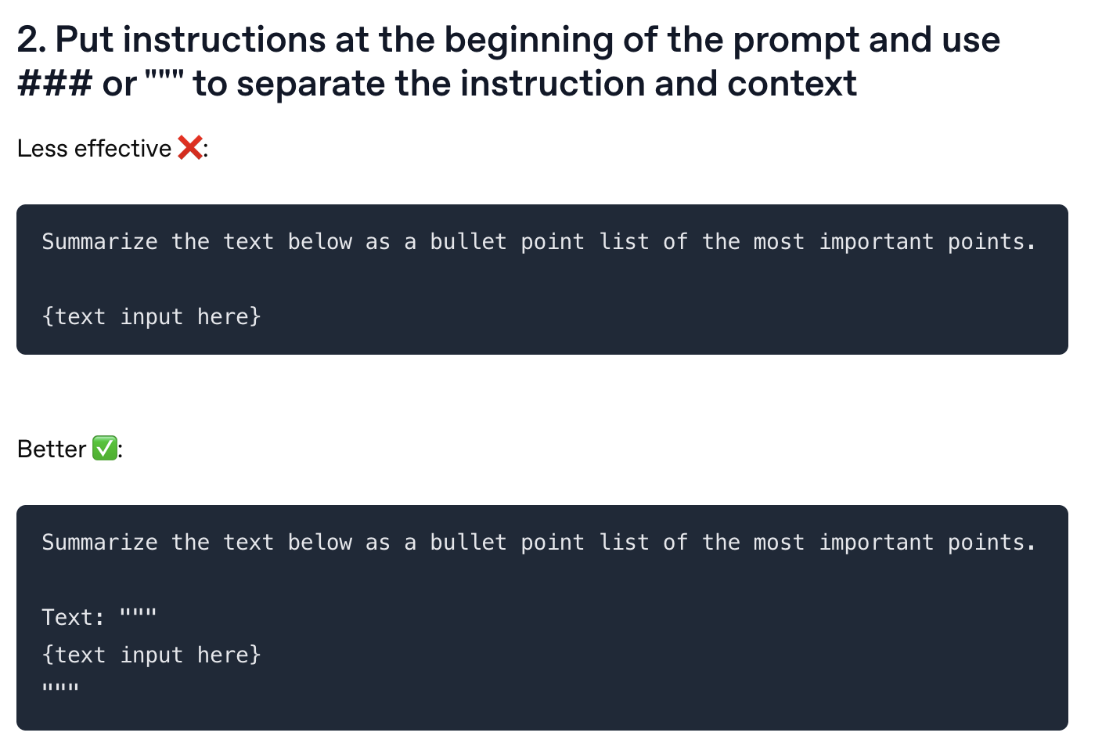Click the green check mark emoji
The width and height of the screenshot is (1102, 747).
[104, 449]
